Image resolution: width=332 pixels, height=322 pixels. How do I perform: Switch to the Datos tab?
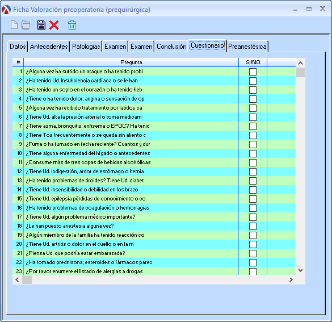coord(18,47)
